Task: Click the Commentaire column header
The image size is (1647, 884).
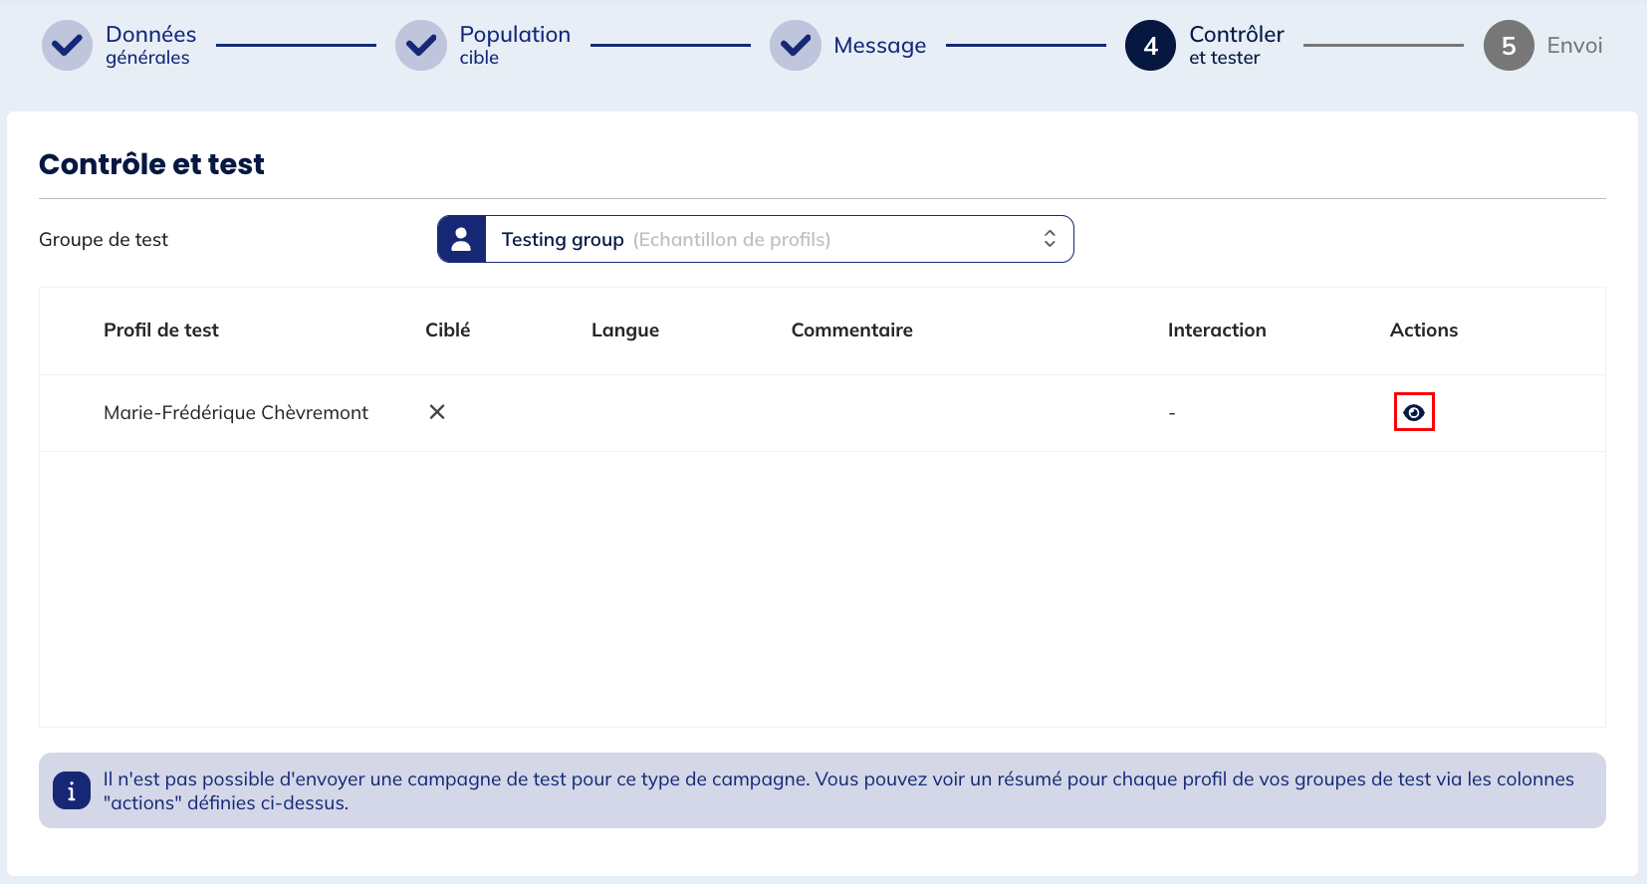Action: pyautogui.click(x=851, y=331)
